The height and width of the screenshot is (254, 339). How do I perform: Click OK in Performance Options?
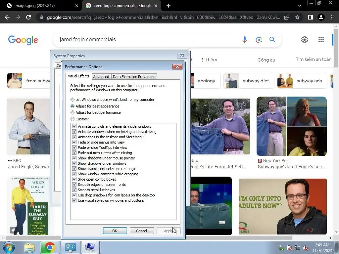(x=115, y=231)
